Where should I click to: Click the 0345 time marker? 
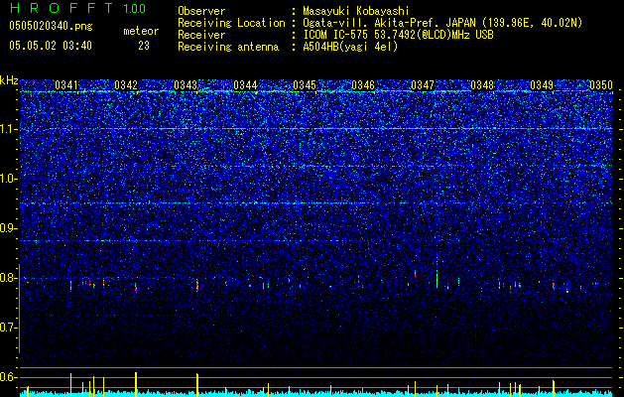coord(305,85)
